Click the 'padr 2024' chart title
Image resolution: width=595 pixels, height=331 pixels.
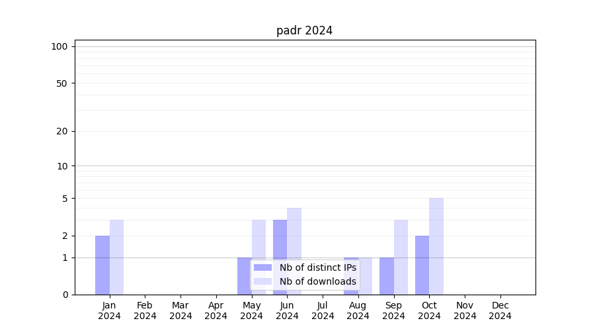[x=304, y=30]
